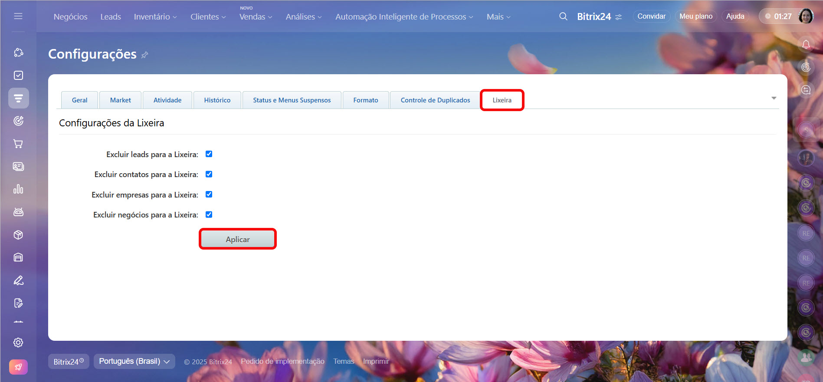This screenshot has height=382, width=823.
Task: Uncheck Excluir leads para a Lixeira
Action: (x=209, y=154)
